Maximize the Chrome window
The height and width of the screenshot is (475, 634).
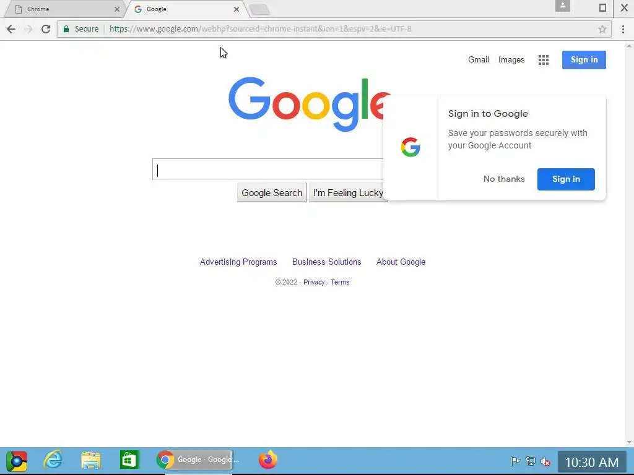click(602, 7)
